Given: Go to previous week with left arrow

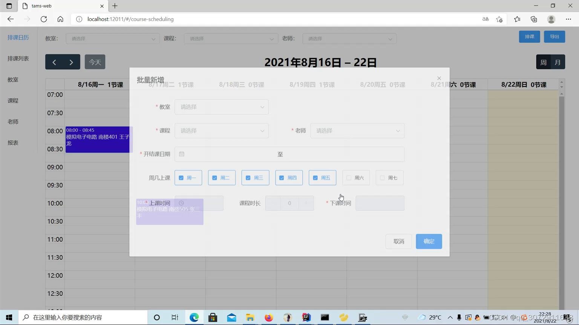Looking at the screenshot, I should point(54,62).
